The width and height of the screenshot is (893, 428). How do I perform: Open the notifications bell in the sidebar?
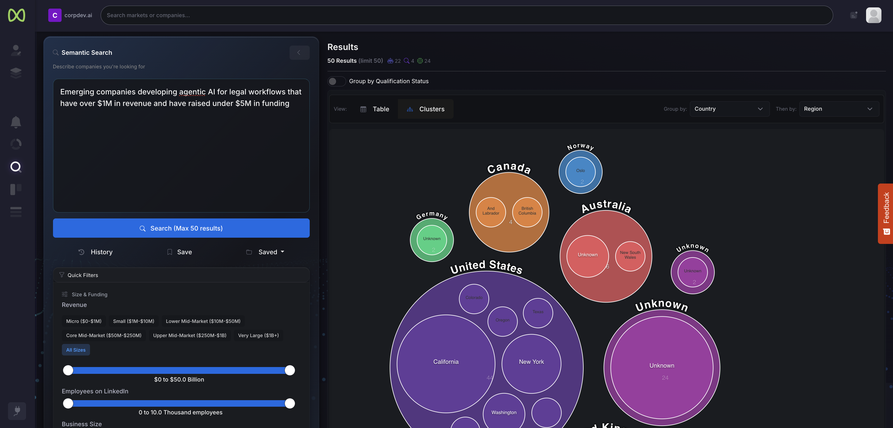pos(16,122)
